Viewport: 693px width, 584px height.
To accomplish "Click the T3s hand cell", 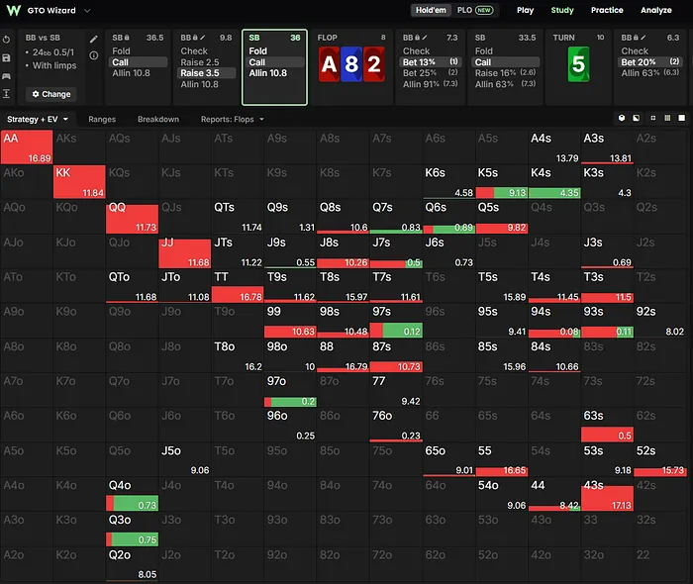I will point(607,286).
